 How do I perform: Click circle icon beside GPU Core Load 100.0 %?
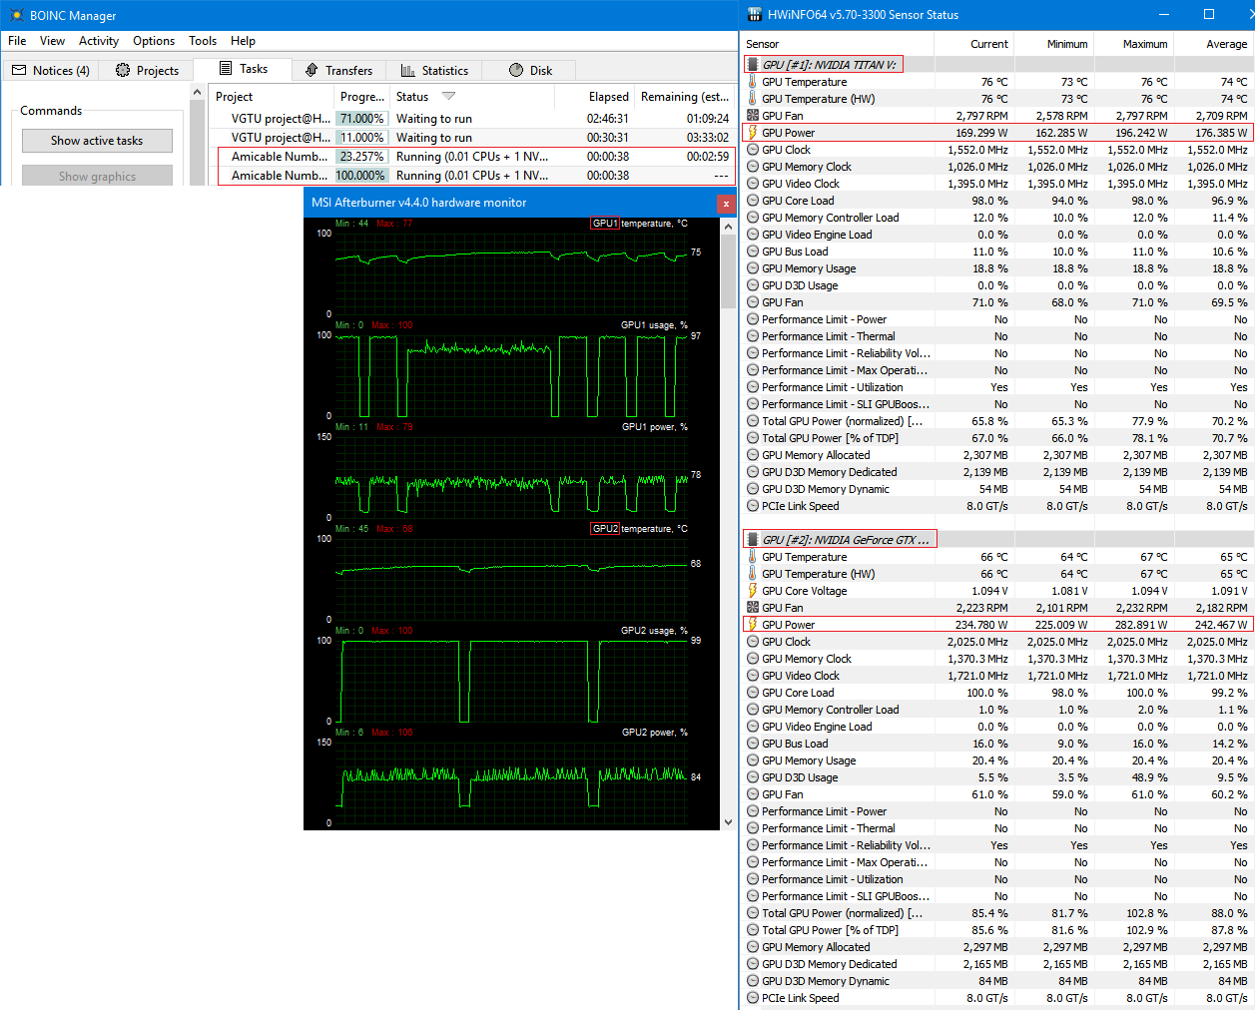[753, 693]
